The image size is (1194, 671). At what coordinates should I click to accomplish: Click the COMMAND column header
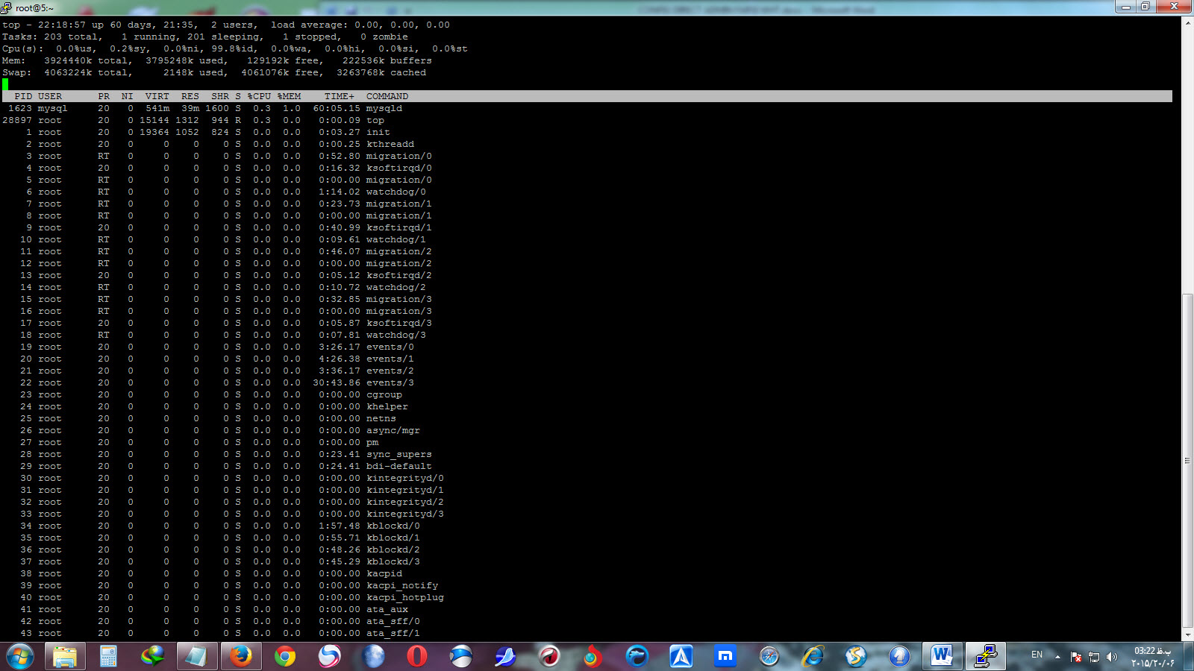[x=387, y=96]
